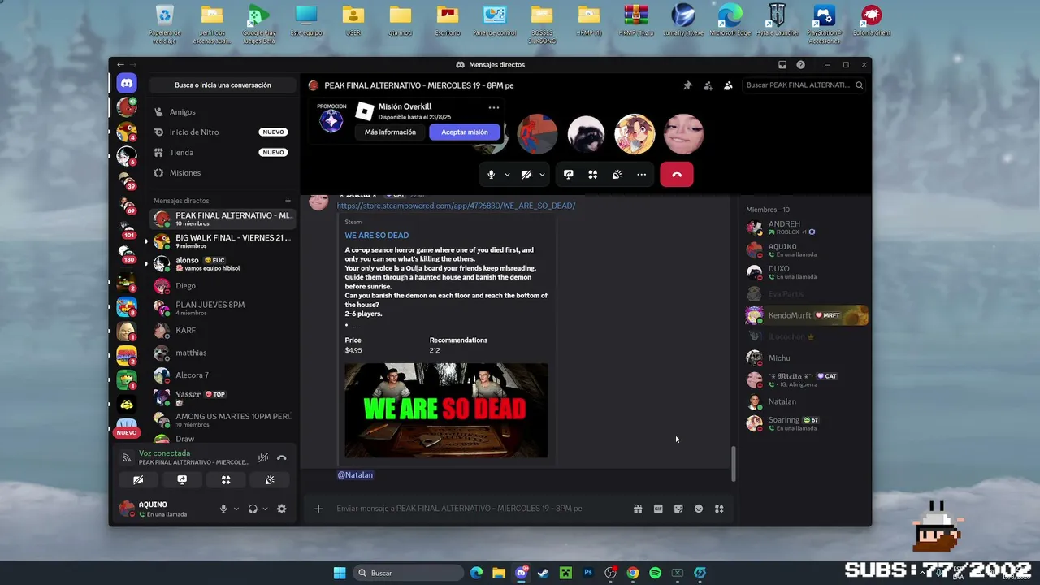Open apps launcher in message bar

coord(719,509)
